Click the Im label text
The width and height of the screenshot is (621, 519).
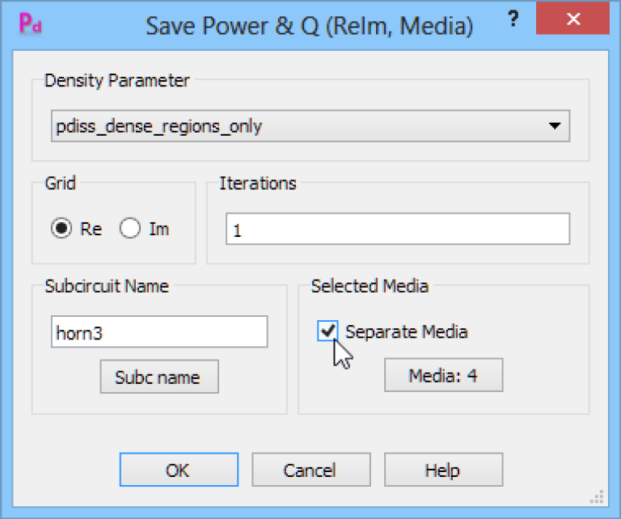click(x=158, y=229)
